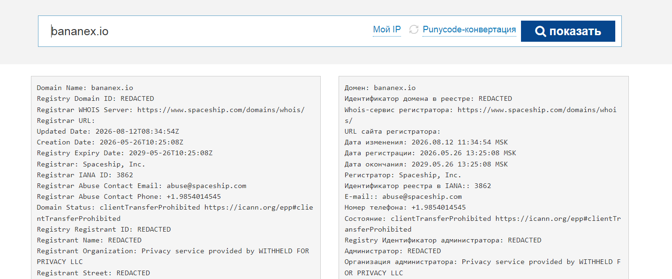This screenshot has width=672, height=279.
Task: Select the 'E-mail:: abuse@spaceship.com' line
Action: [x=403, y=196]
